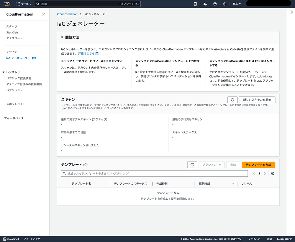Click テンプレートを作成 button
This screenshot has height=242, width=295.
(x=258, y=165)
